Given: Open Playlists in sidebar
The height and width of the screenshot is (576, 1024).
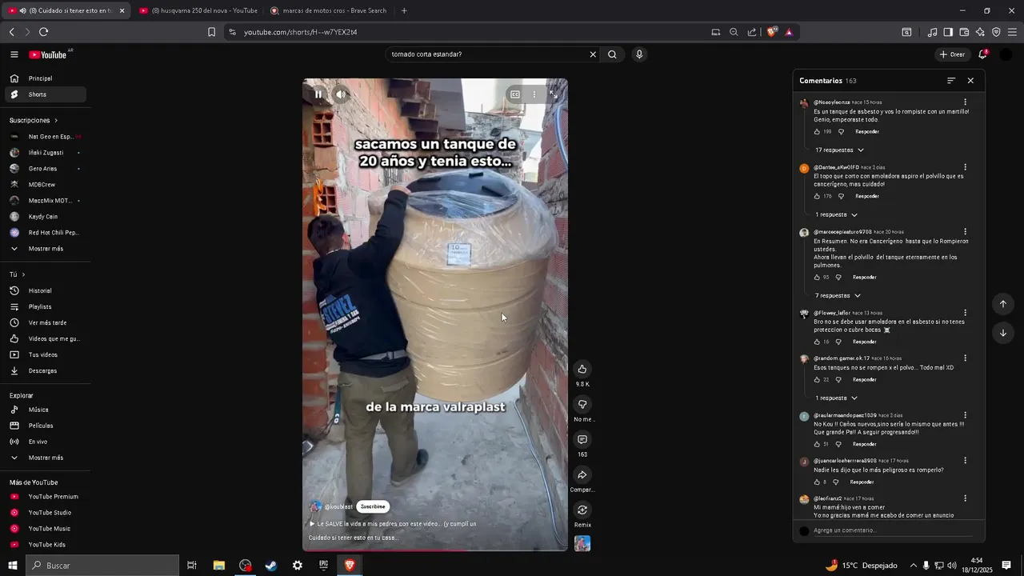Looking at the screenshot, I should (x=46, y=306).
